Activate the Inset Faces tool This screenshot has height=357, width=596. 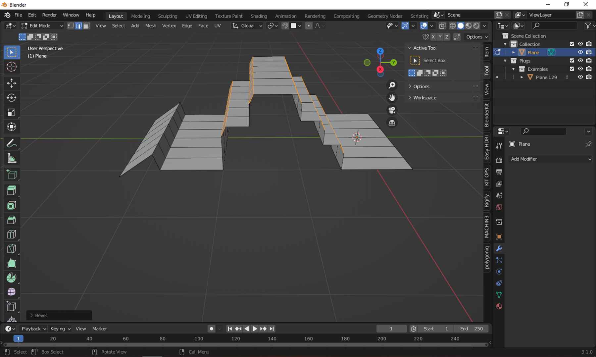click(x=12, y=205)
